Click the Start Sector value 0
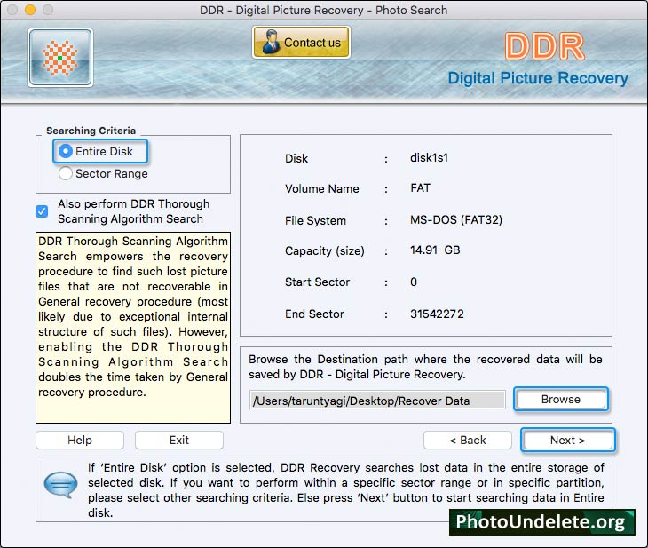The image size is (648, 548). tap(414, 282)
